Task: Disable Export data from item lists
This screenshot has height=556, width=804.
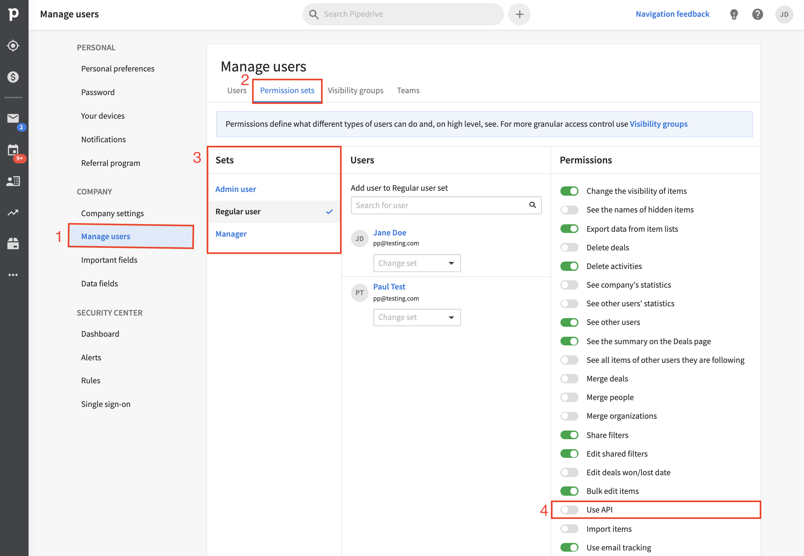Action: [x=569, y=229]
